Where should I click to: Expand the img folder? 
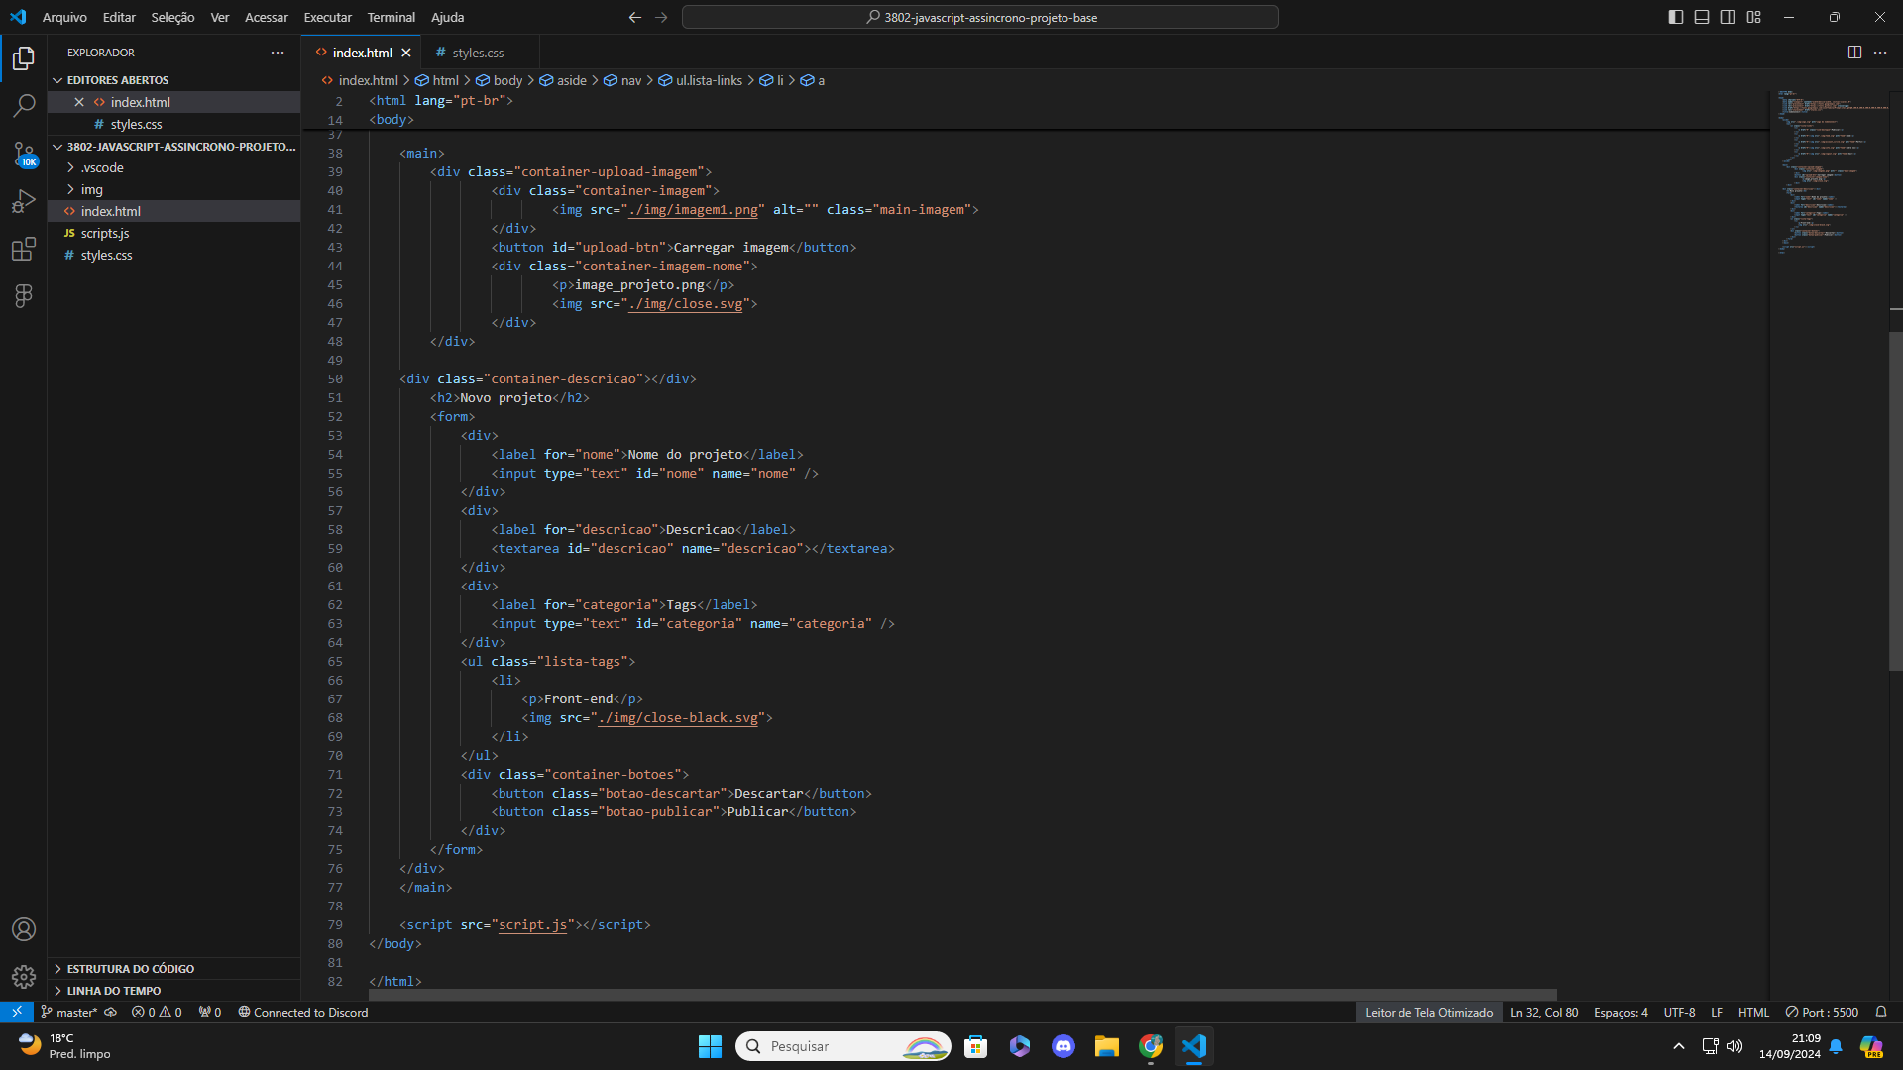[x=174, y=189]
